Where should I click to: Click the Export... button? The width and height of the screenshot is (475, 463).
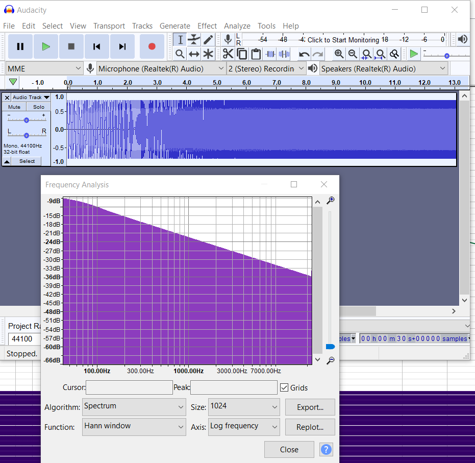coord(310,407)
